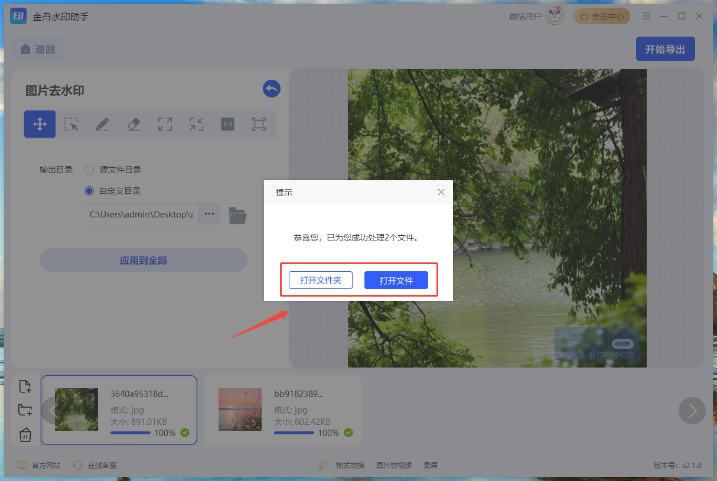Click 开始导出 export button

(666, 49)
